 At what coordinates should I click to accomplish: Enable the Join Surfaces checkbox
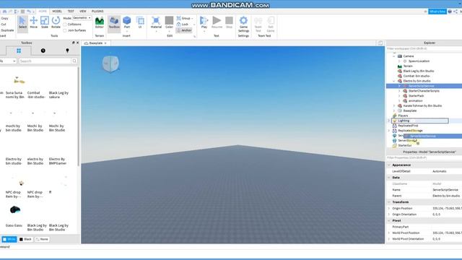65,30
